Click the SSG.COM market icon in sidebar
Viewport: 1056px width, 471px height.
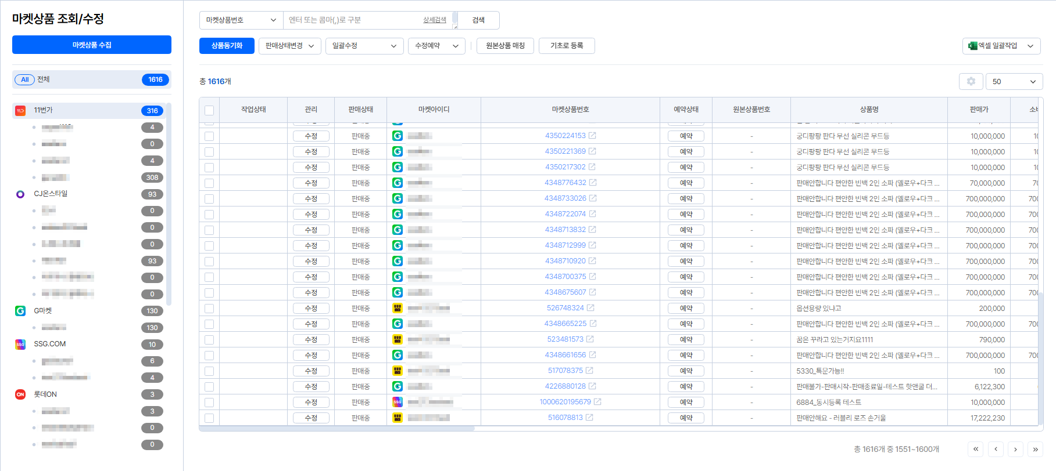[20, 344]
